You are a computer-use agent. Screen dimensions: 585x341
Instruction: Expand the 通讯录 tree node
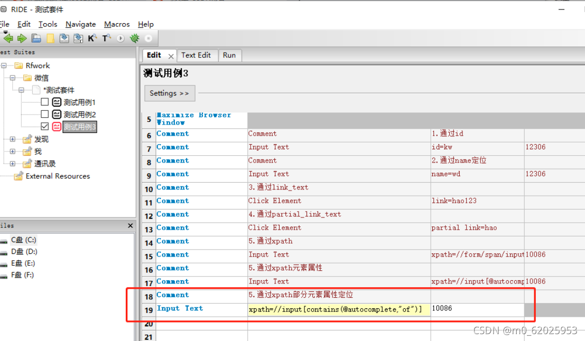click(13, 164)
